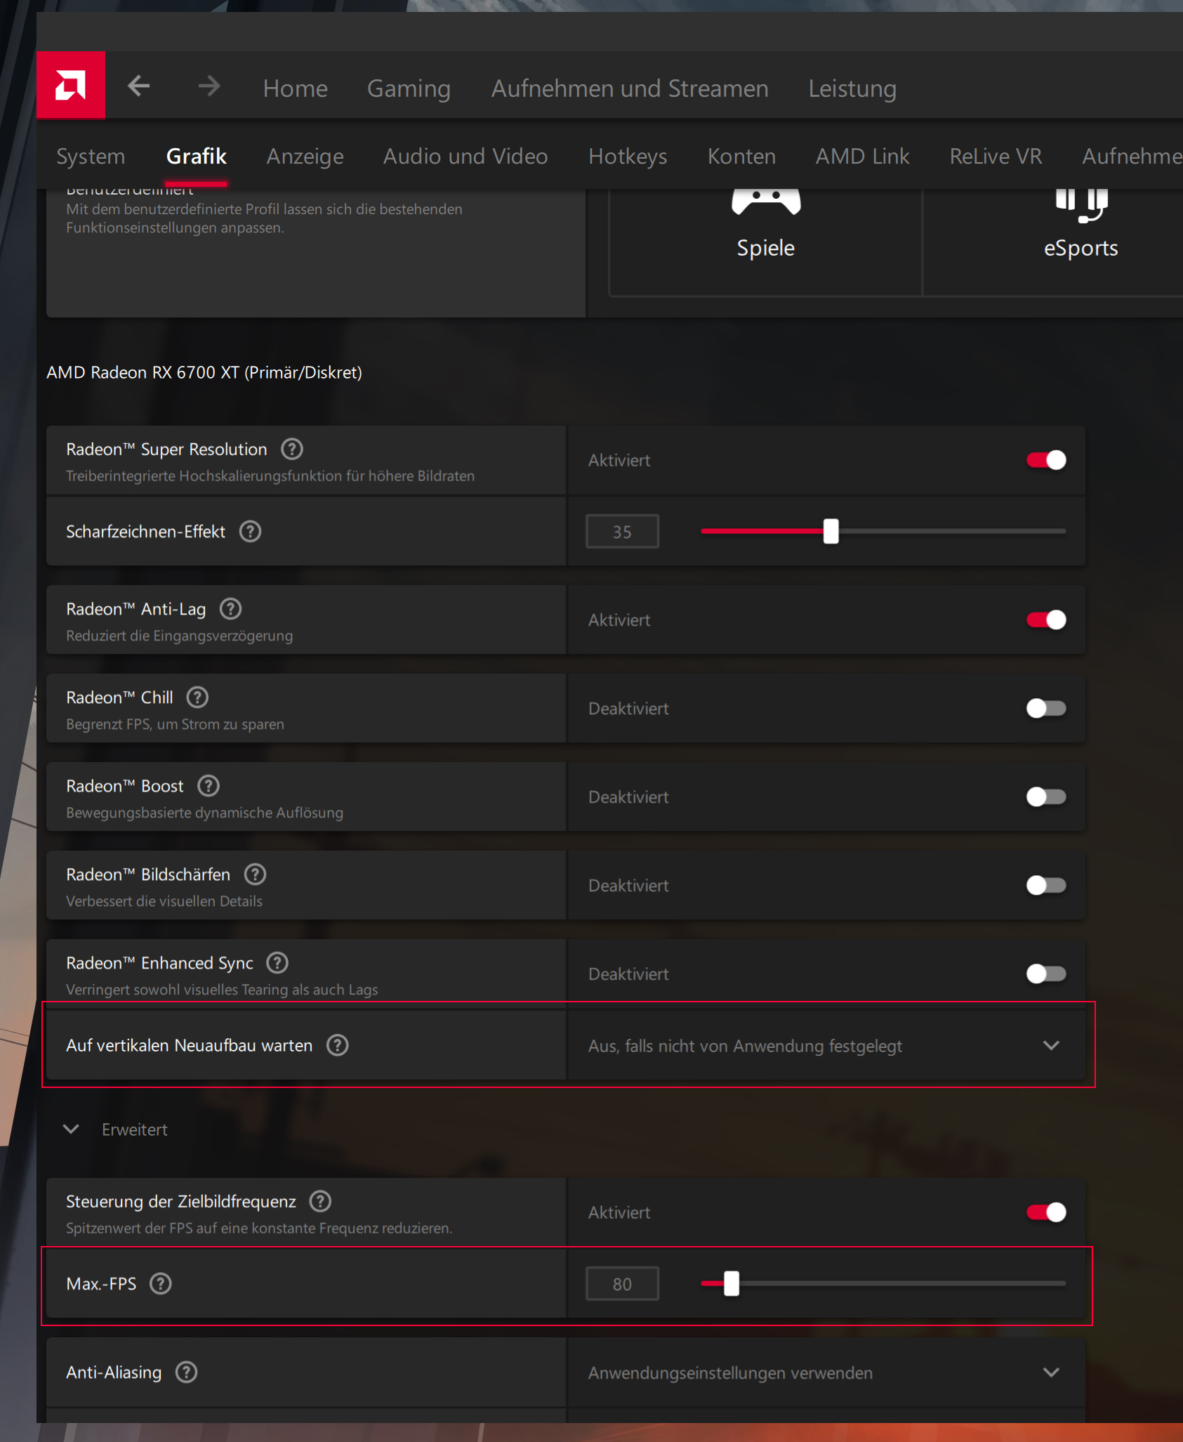Go forward with the right arrow
The image size is (1183, 1442).
209,86
